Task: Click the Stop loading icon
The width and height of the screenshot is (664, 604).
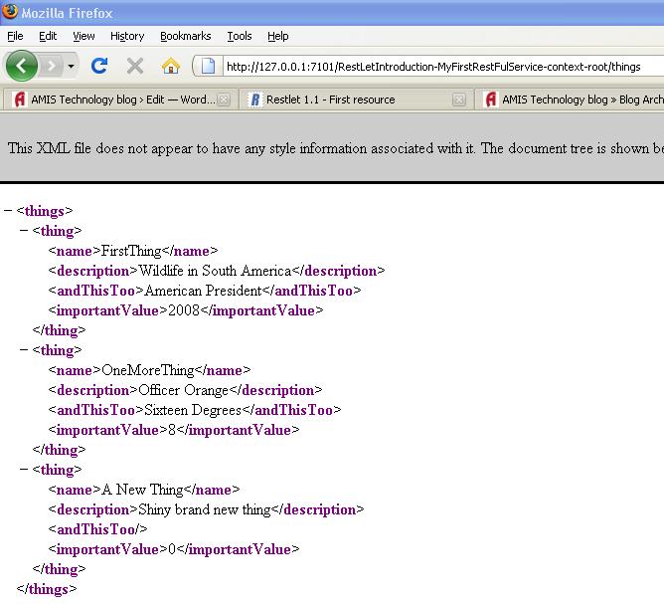Action: (x=134, y=66)
